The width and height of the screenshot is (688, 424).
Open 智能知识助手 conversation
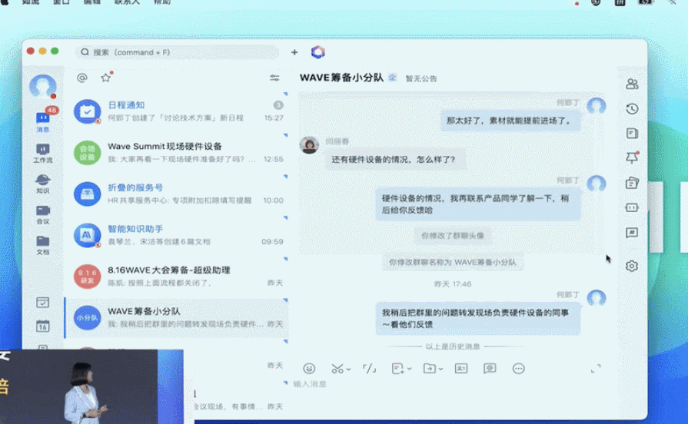(177, 234)
